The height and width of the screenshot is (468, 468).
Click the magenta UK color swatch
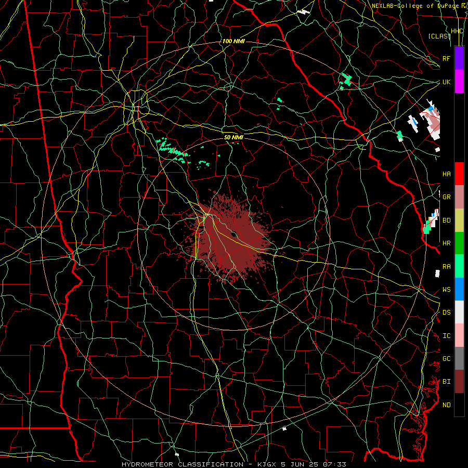click(x=459, y=82)
